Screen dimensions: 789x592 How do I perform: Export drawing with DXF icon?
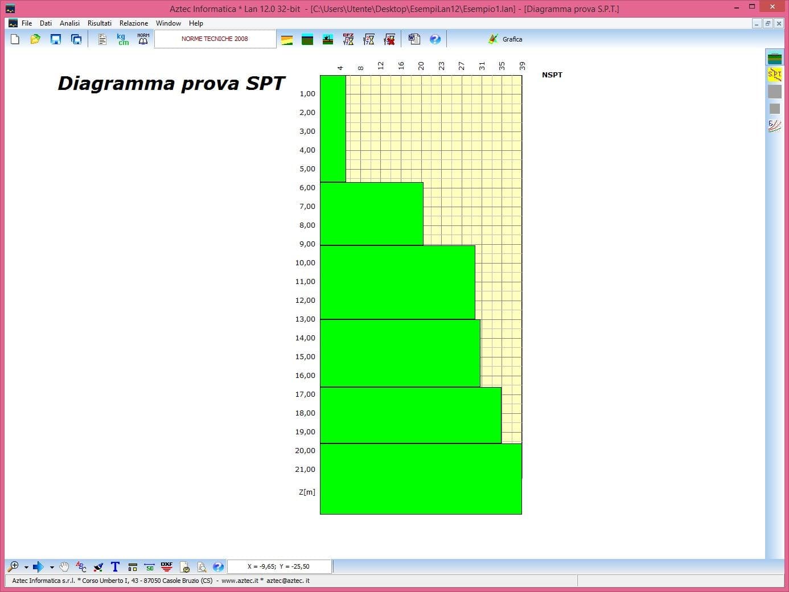tap(167, 566)
